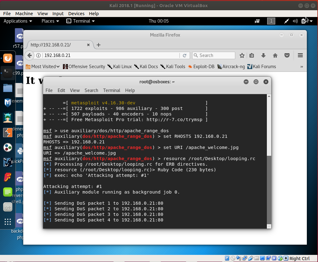The image size is (318, 262).
Task: Open the Aircrack-ng bookmark
Action: pyautogui.click(x=231, y=67)
